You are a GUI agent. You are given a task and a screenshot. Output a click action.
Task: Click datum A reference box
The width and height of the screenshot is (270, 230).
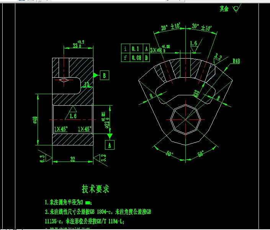tap(110, 145)
